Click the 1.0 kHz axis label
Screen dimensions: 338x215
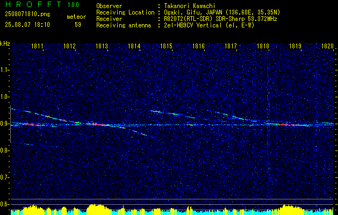point(4,97)
